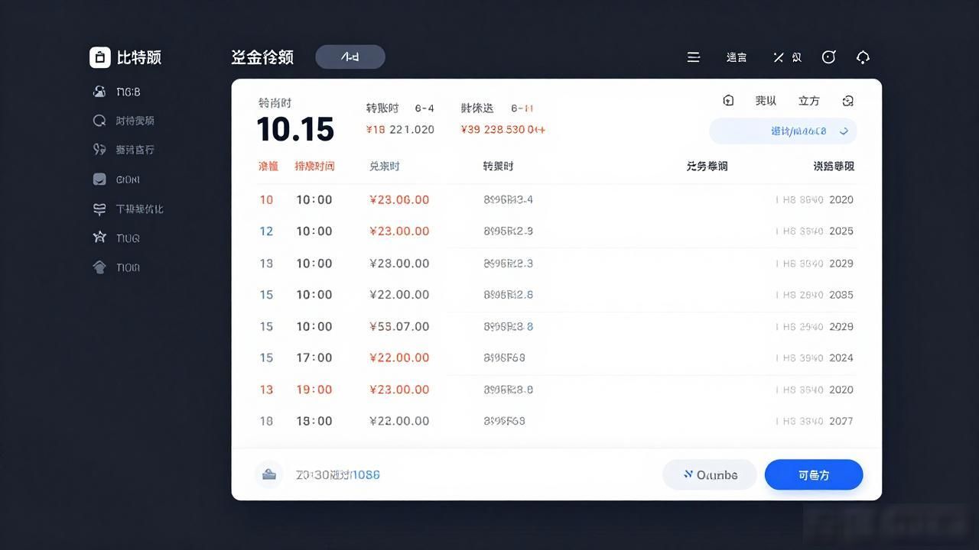Open the sidebar item with the double-quote icon
Image resolution: width=979 pixels, height=550 pixels.
click(124, 150)
